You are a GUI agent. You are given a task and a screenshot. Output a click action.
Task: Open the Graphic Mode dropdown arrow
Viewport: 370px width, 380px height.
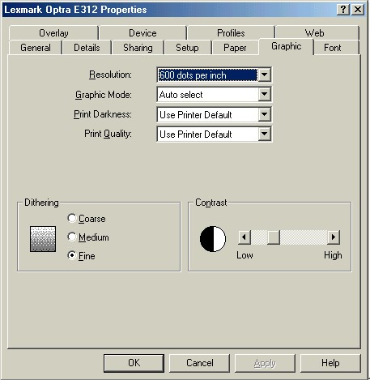click(x=265, y=94)
